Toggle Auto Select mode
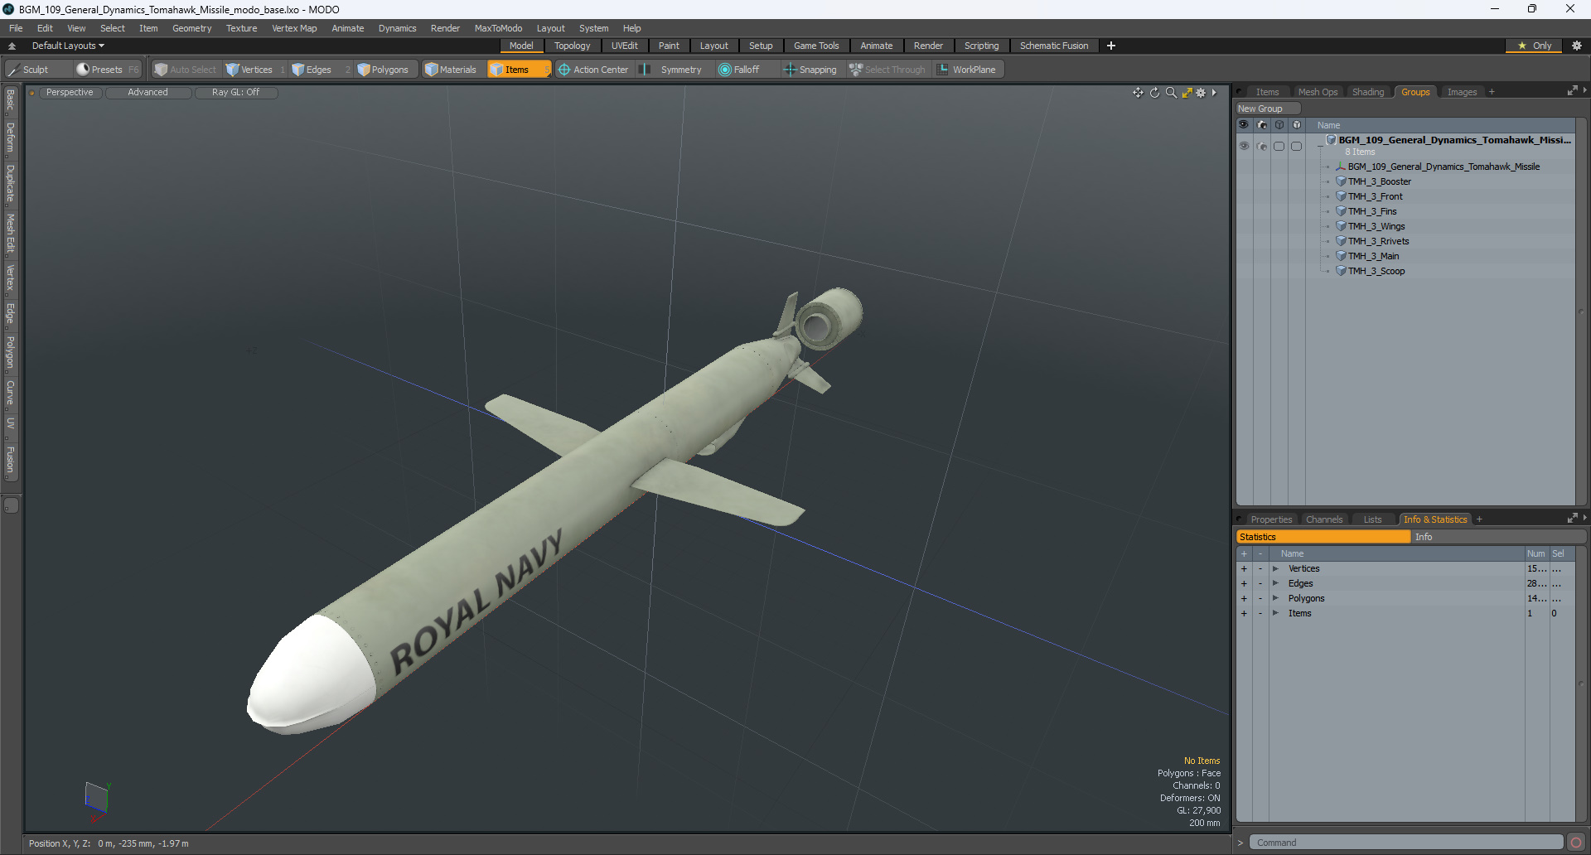 (x=186, y=70)
